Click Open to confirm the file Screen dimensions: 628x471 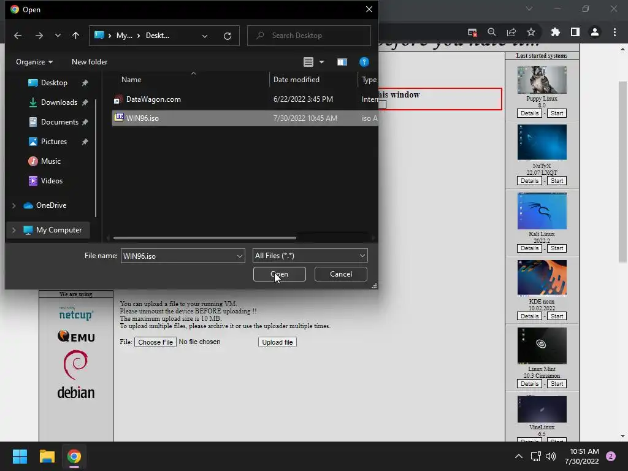(280, 274)
